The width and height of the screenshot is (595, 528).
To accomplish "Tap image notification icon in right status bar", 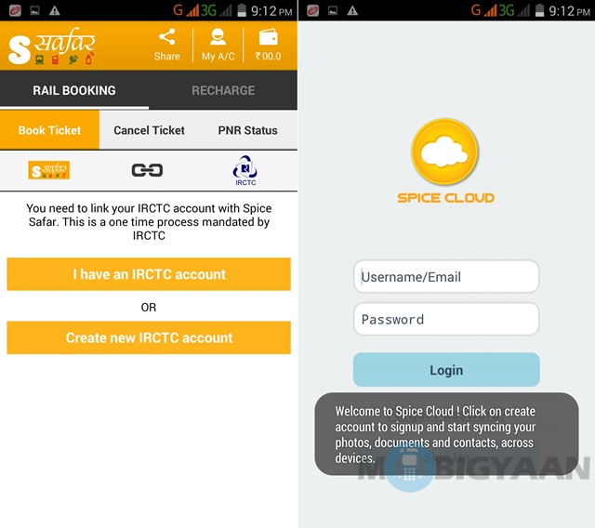I will click(x=333, y=10).
